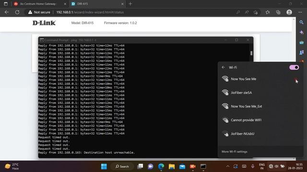Image resolution: width=307 pixels, height=172 pixels.
Task: Open the Chat app from taskbar
Action: [x=150, y=166]
